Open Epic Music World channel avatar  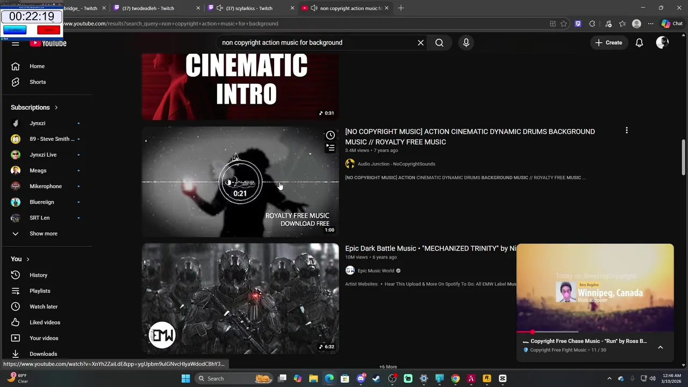[x=350, y=271]
